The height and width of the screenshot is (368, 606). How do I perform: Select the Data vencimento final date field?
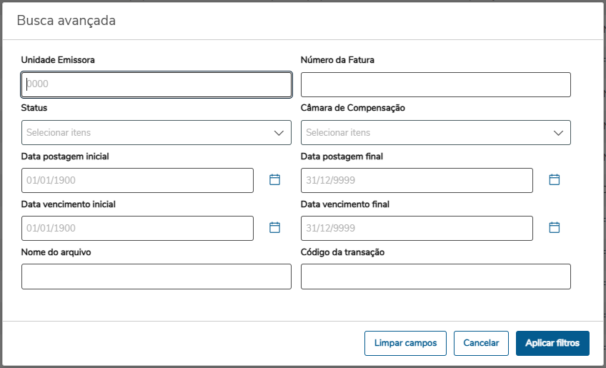tap(417, 229)
